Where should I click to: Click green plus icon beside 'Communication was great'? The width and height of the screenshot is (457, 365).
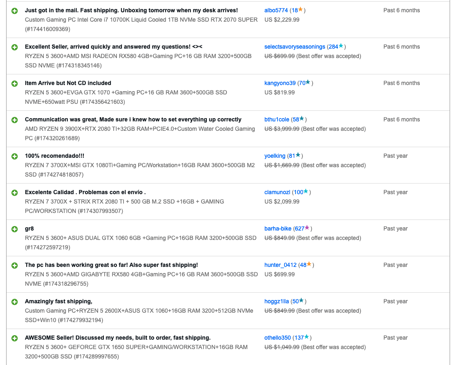click(15, 120)
